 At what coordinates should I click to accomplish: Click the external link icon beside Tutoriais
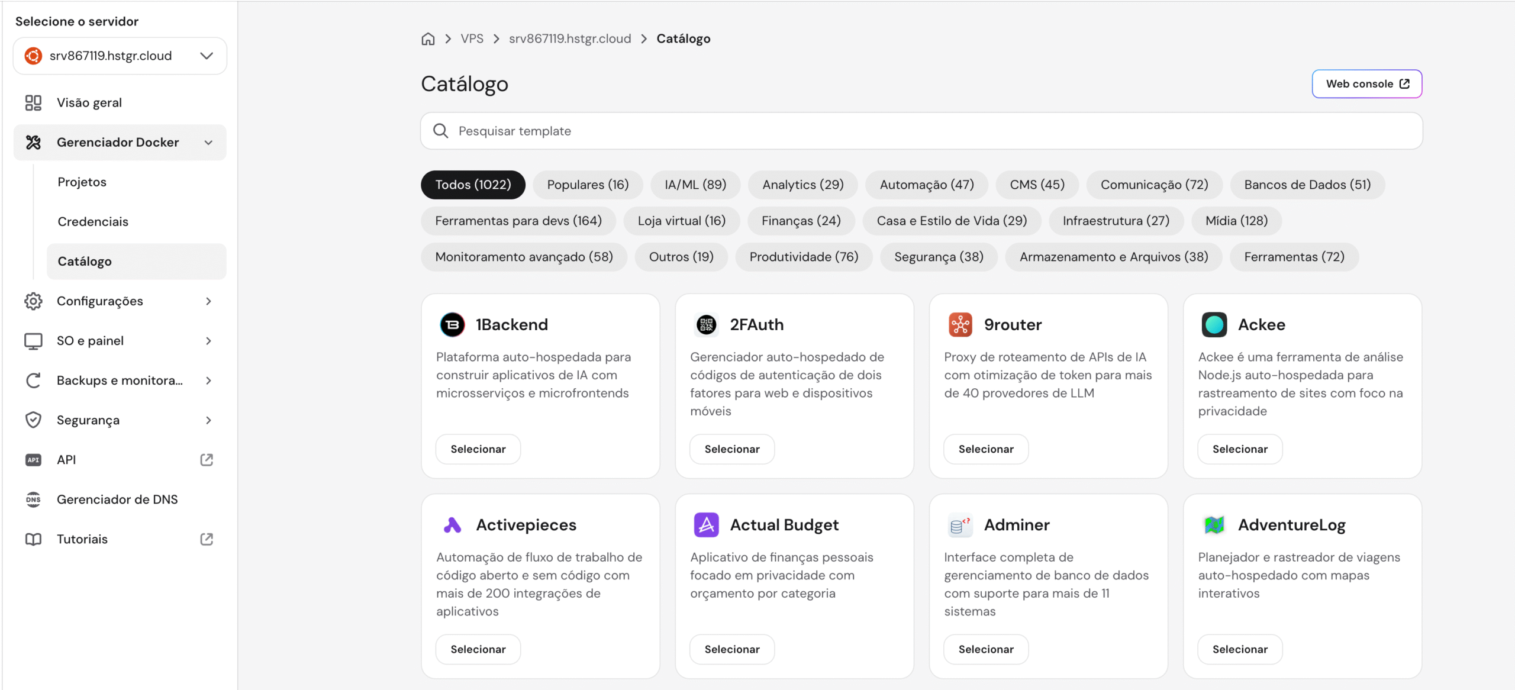207,539
